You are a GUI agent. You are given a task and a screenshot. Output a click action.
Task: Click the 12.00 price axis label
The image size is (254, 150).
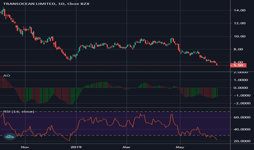tap(240, 23)
